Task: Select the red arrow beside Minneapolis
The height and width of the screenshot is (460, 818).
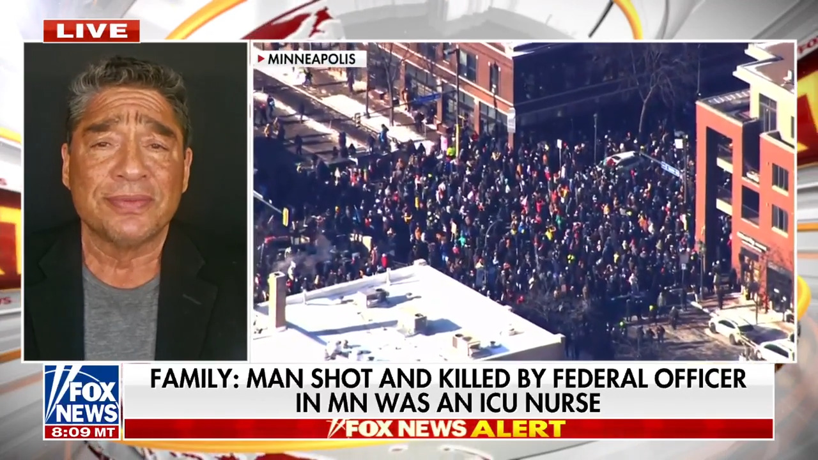Action: [261, 59]
